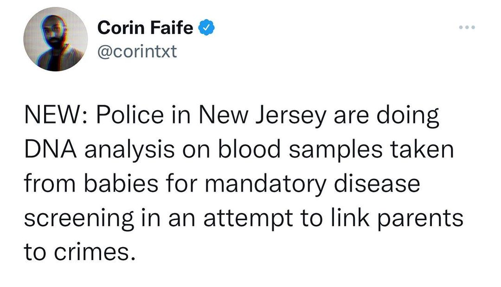Open the Corin Faife display name
This screenshot has width=501, height=287.
point(145,29)
